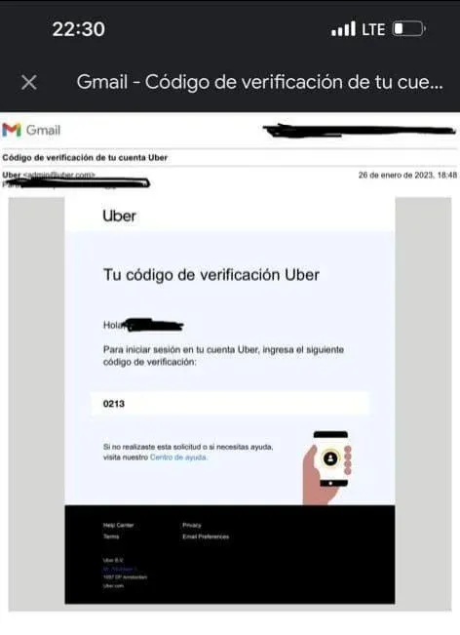This screenshot has height=635, width=460.
Task: Tap the 22:30 clock in status bar
Action: click(79, 29)
